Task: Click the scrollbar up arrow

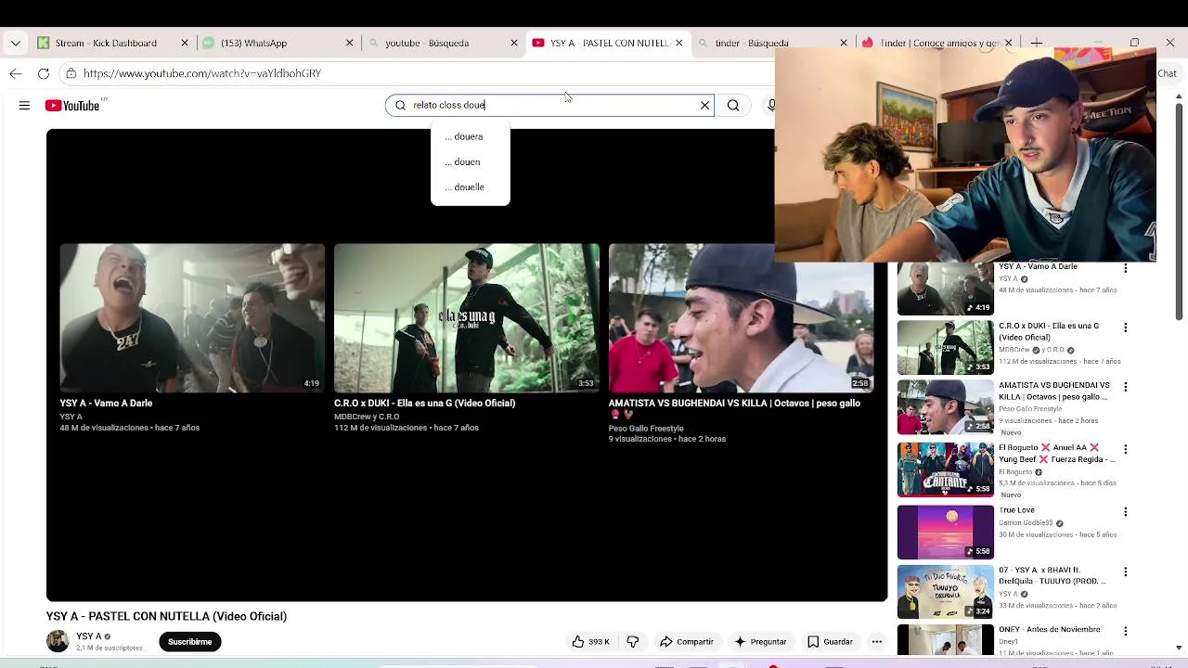Action: click(x=1180, y=96)
